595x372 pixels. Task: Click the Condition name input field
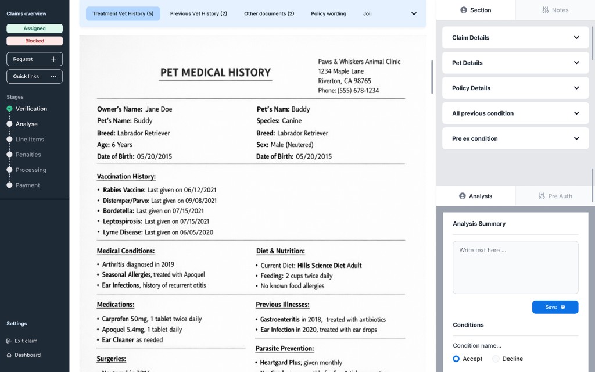tap(477, 345)
